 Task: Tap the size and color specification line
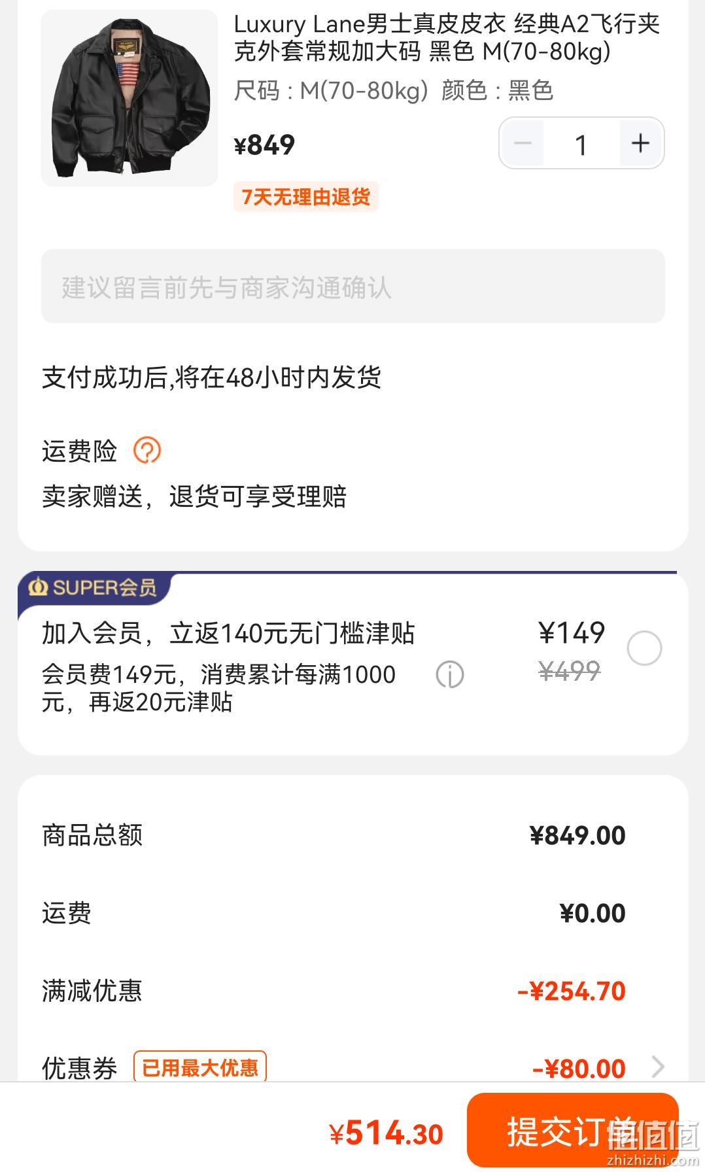pyautogui.click(x=394, y=90)
